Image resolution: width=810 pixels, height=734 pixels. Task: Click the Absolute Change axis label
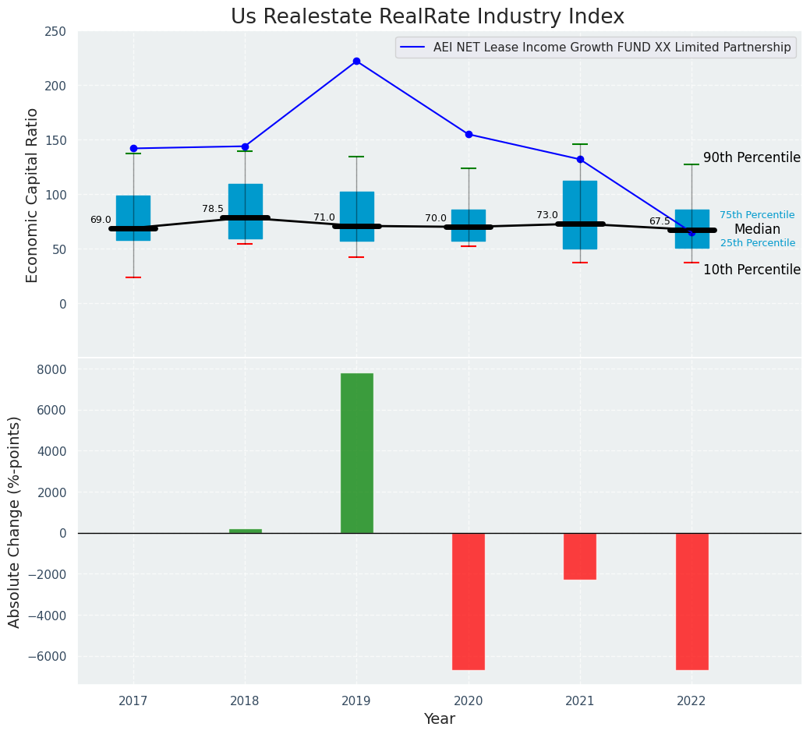15,521
